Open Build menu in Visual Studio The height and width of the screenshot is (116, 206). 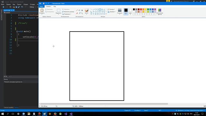[x=26, y=4]
